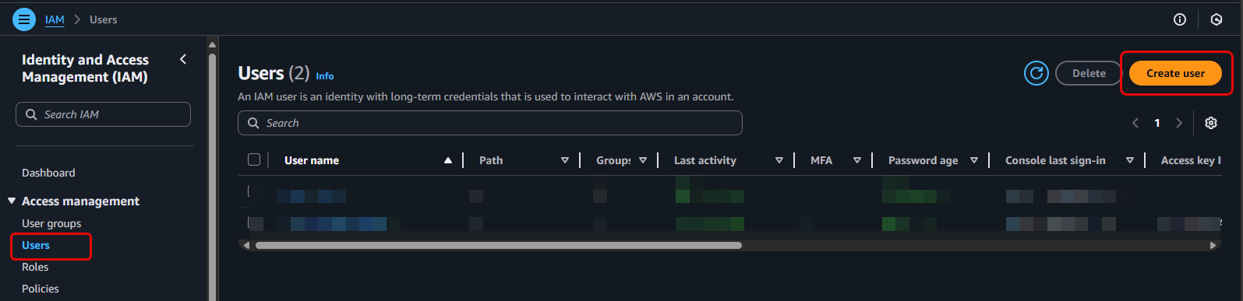Click the Console last sign-in header text

click(x=1055, y=160)
